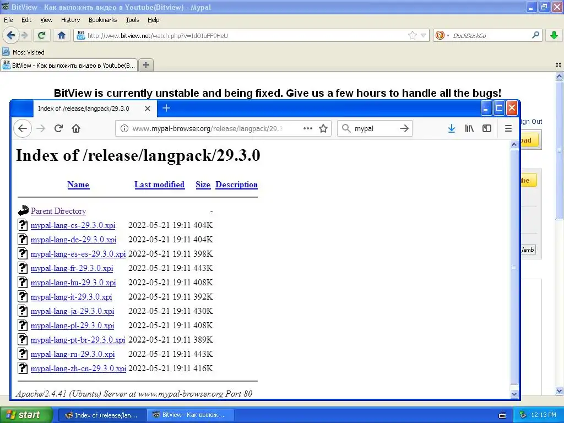Close the Index of /release/langpack tab
Viewport: 564px width, 423px height.
(148, 109)
